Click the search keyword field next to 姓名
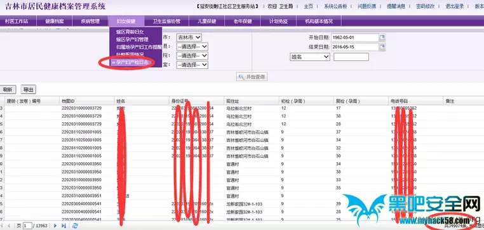 coord(351,57)
